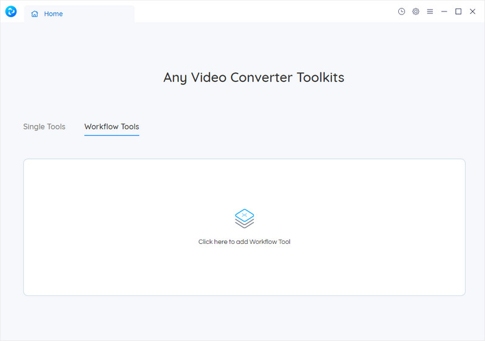Click the "Any Video Converter Toolkits" title
This screenshot has height=341, width=485.
coord(254,78)
